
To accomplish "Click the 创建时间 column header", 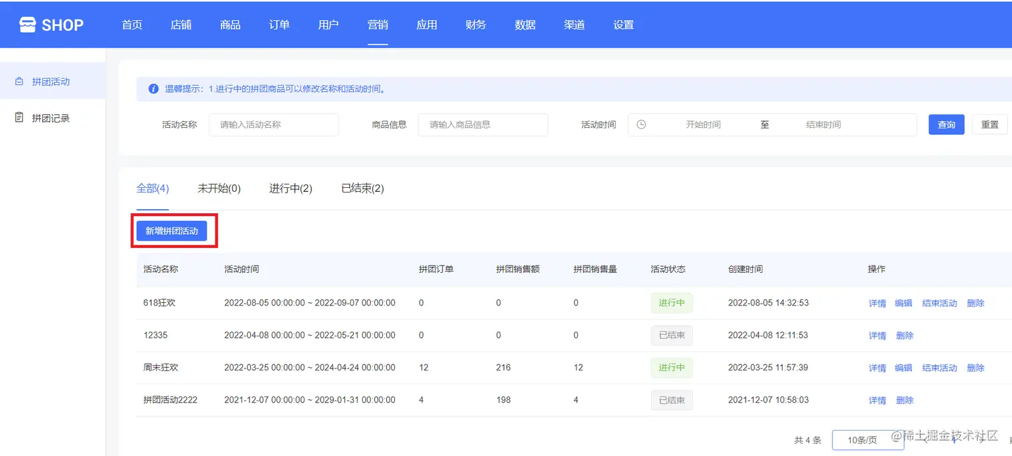I will pos(746,269).
